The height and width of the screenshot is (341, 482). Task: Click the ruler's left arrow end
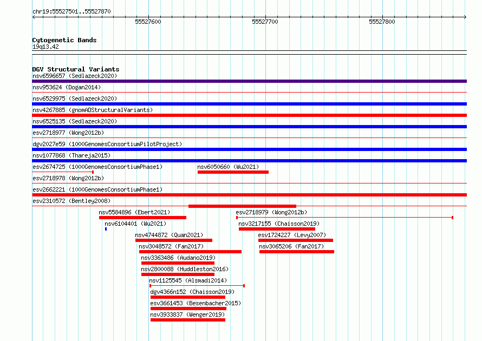(34, 17)
